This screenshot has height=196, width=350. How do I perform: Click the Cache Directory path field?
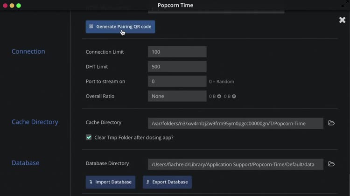tap(236, 123)
